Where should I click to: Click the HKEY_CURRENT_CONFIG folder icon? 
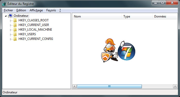pyautogui.click(x=15, y=39)
